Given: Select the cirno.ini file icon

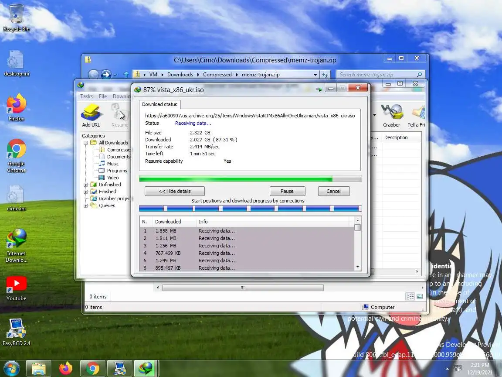Looking at the screenshot, I should point(16,198).
